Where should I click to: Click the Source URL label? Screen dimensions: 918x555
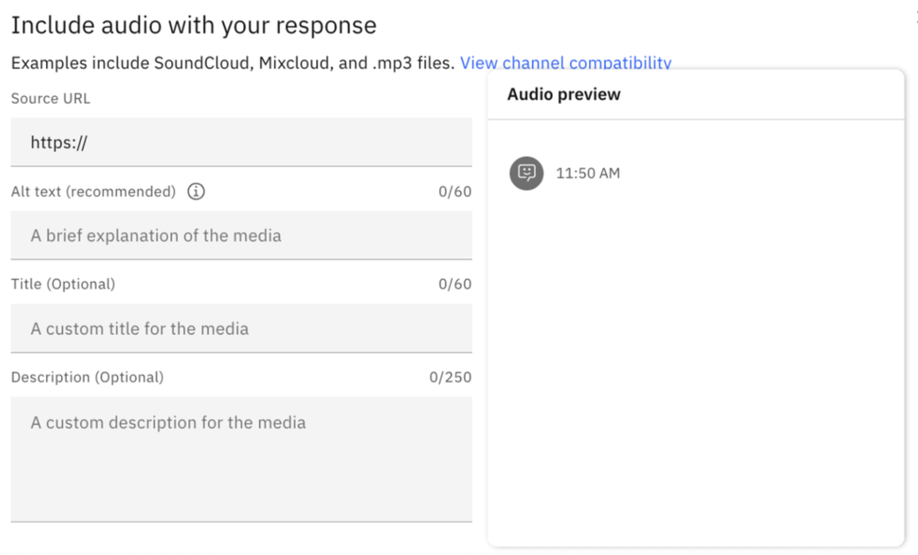50,99
